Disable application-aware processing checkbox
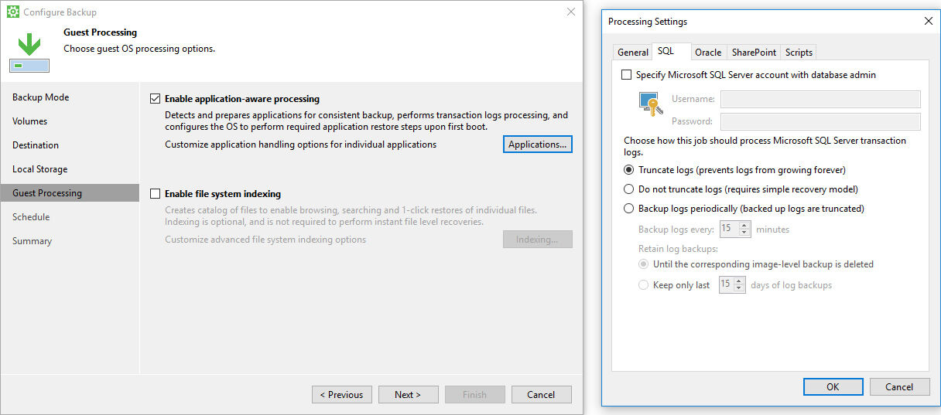This screenshot has height=415, width=941. (156, 99)
